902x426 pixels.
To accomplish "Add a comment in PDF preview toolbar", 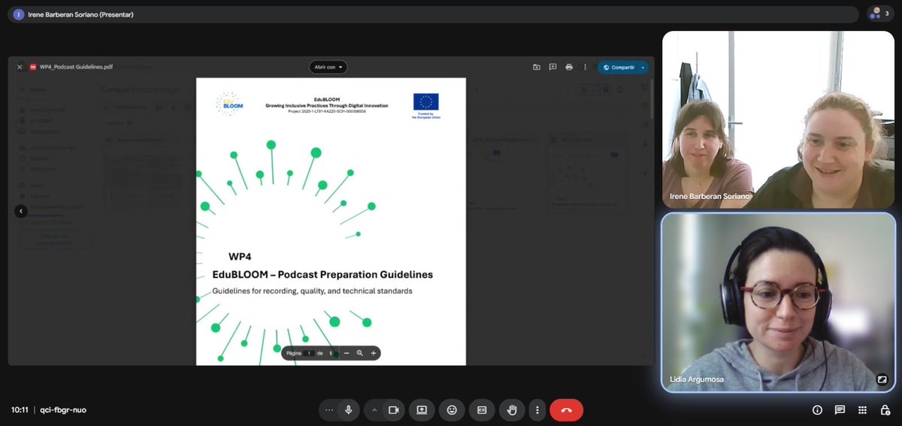I will pos(552,67).
